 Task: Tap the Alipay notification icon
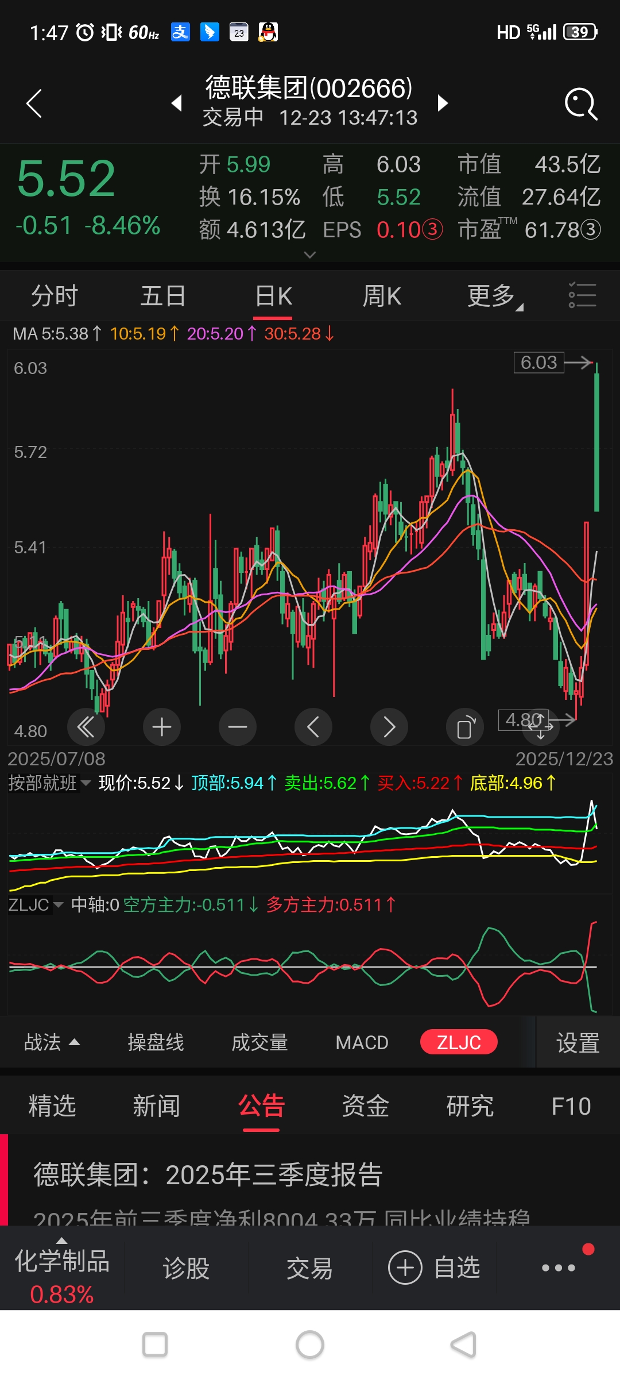tap(180, 32)
